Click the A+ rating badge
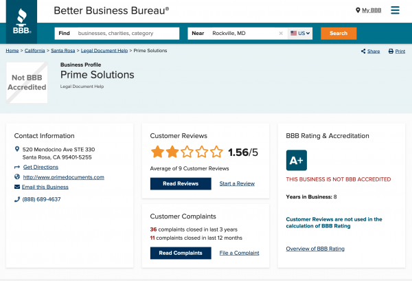 (297, 160)
